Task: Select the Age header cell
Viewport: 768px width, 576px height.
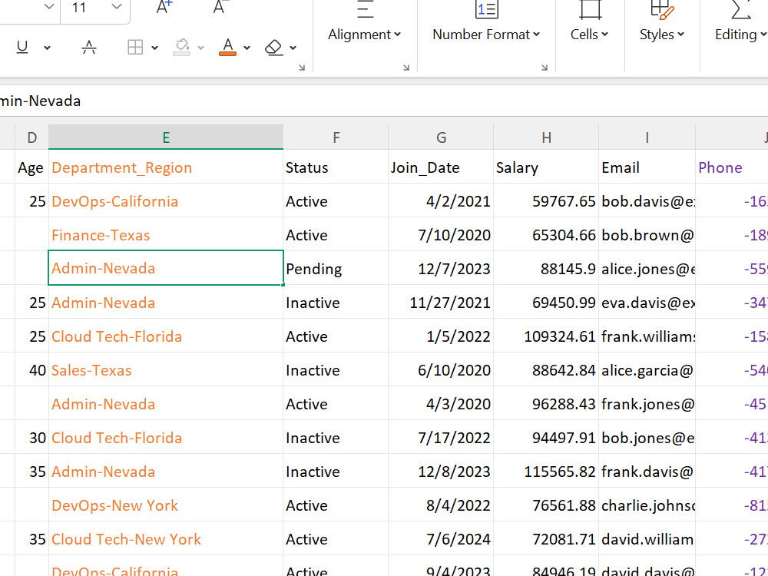Action: click(31, 167)
